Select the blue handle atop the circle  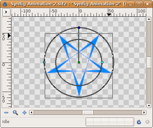coord(79,27)
